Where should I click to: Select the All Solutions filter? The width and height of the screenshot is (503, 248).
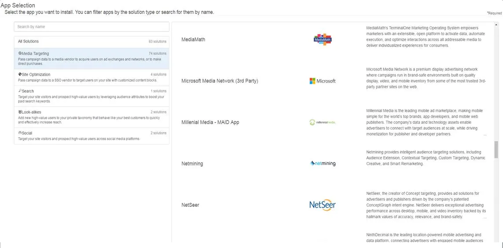[92, 42]
